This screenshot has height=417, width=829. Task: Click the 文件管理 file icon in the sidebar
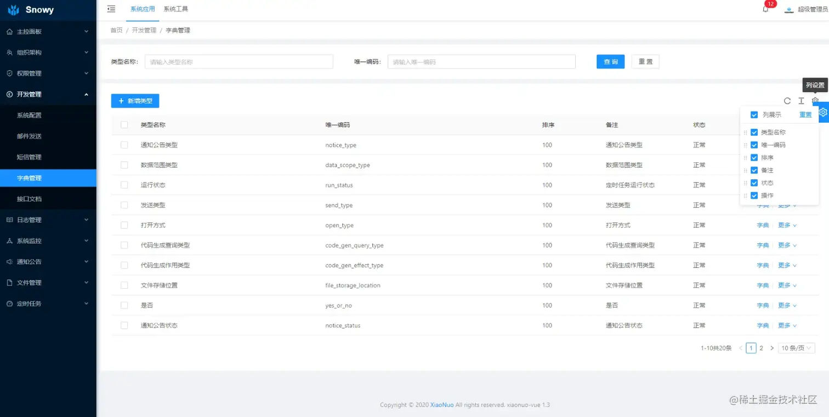(x=9, y=283)
